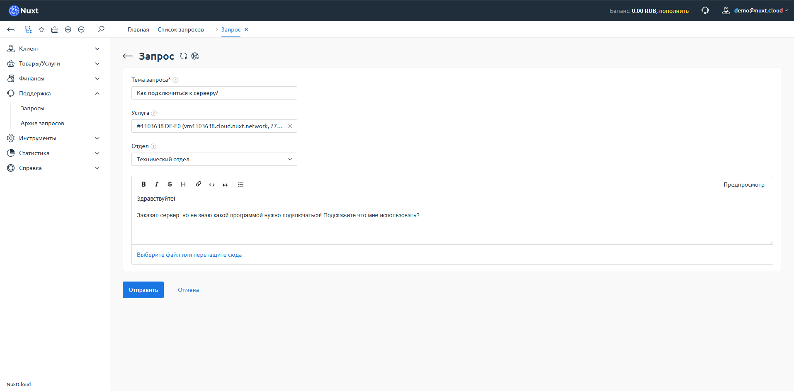This screenshot has height=391, width=794.
Task: Open the search magnifier in the top toolbar
Action: click(x=101, y=29)
